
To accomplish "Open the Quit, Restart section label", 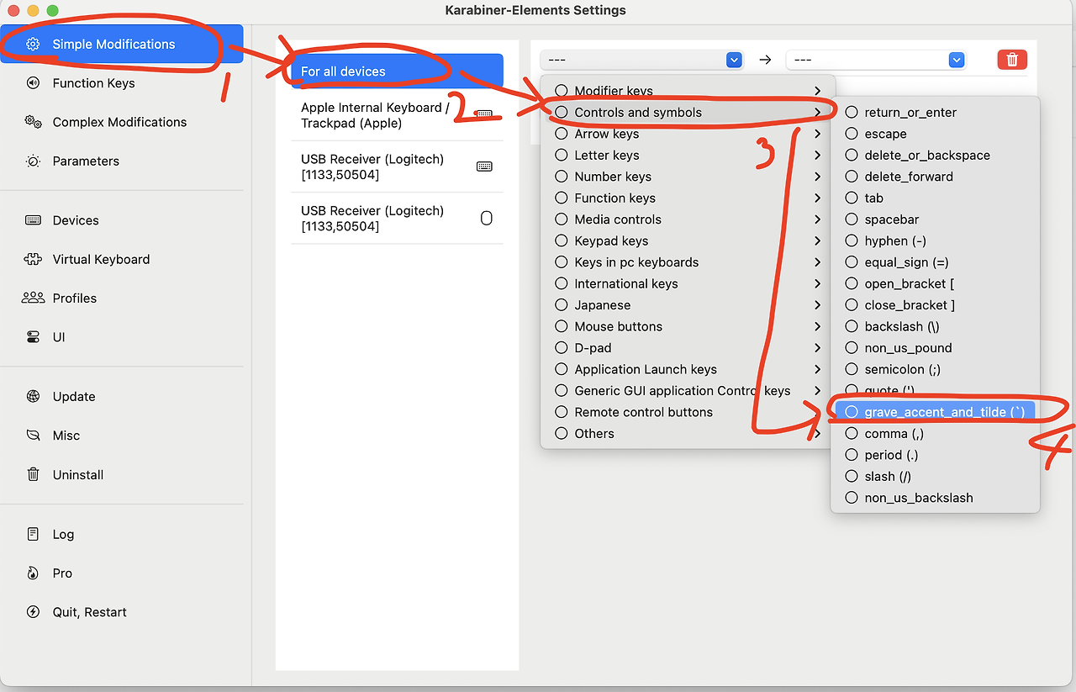I will [x=90, y=612].
